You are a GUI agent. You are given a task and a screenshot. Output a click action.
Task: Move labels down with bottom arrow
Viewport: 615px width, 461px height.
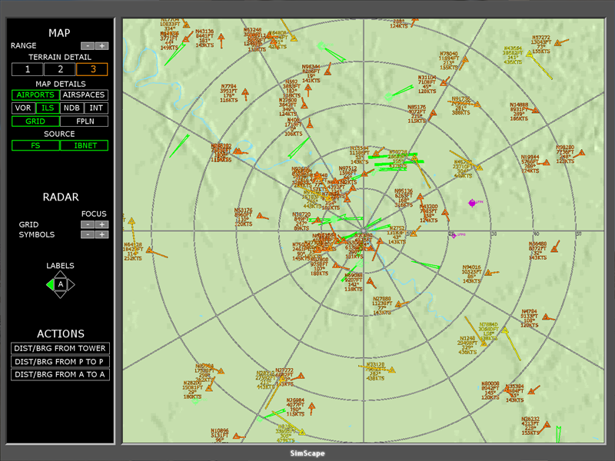61,294
